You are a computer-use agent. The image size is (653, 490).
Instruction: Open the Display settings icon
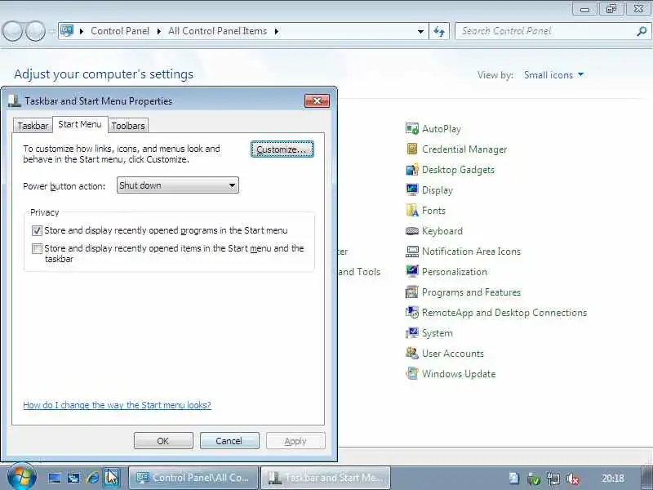click(412, 190)
